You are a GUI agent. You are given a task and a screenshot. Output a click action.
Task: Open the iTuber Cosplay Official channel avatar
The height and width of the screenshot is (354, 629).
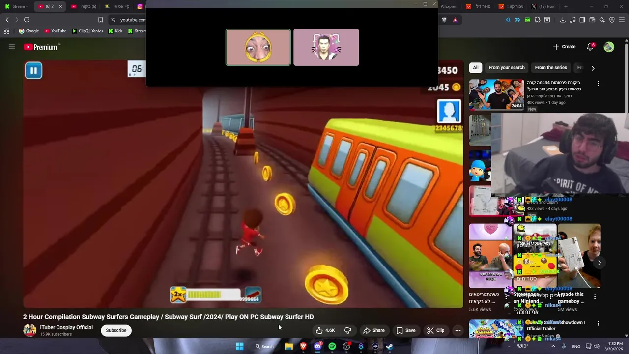click(x=29, y=330)
